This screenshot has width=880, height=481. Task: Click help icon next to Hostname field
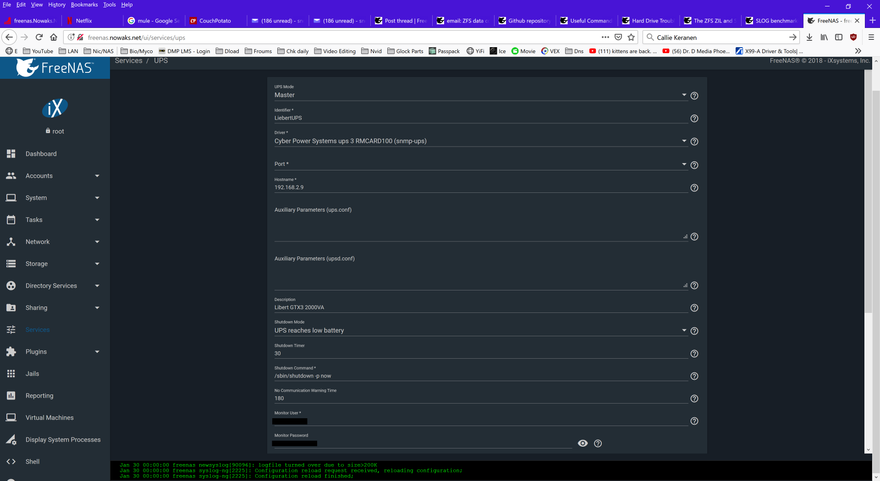click(x=694, y=188)
